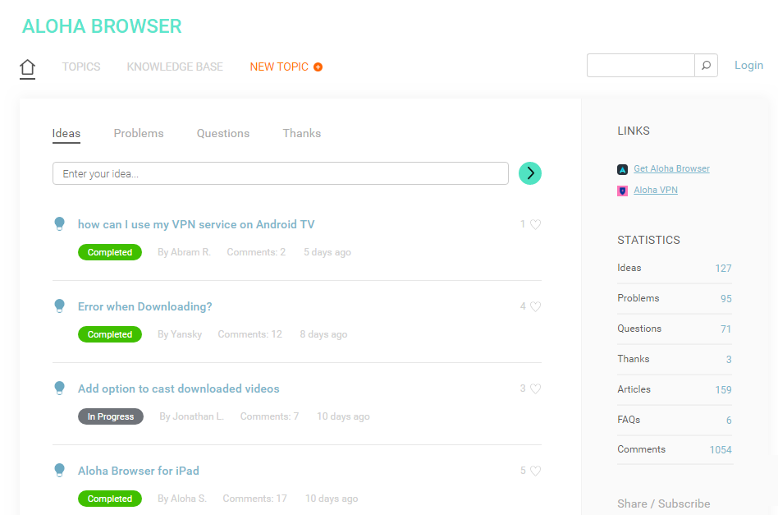Switch to the Problems tab

coord(139,133)
